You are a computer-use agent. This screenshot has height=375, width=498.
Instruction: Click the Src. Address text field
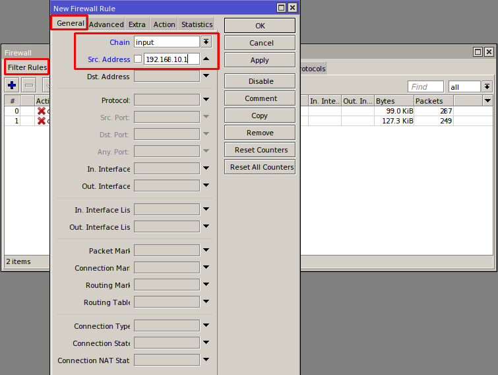click(x=171, y=59)
